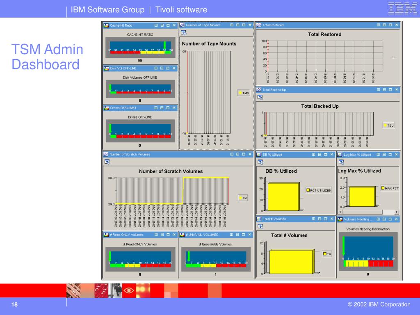Split the Disk Vol OFF-LINE panel vertically
Image resolution: width=420 pixels, height=315 pixels.
click(156, 68)
